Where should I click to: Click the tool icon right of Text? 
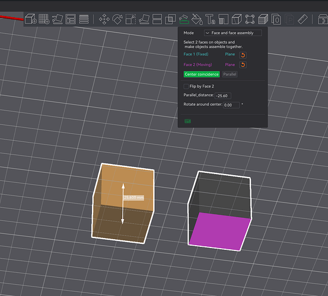(x=224, y=19)
